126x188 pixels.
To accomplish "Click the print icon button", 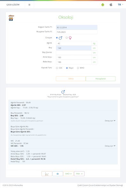I will click(58, 174).
